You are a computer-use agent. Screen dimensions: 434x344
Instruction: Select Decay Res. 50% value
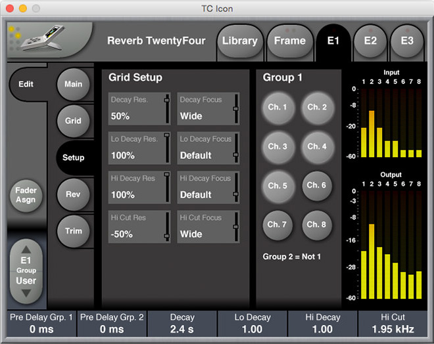click(120, 116)
